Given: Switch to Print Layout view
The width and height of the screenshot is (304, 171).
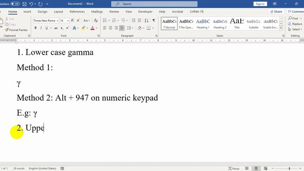Looking at the screenshot, I should coord(256,169).
